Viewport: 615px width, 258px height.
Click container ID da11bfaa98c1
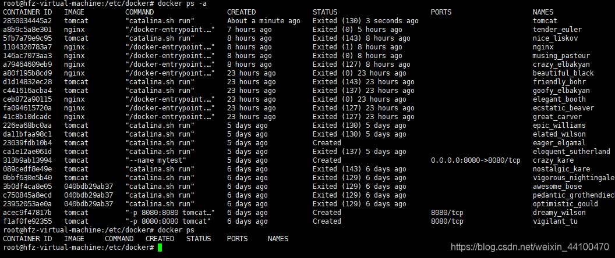coord(27,134)
